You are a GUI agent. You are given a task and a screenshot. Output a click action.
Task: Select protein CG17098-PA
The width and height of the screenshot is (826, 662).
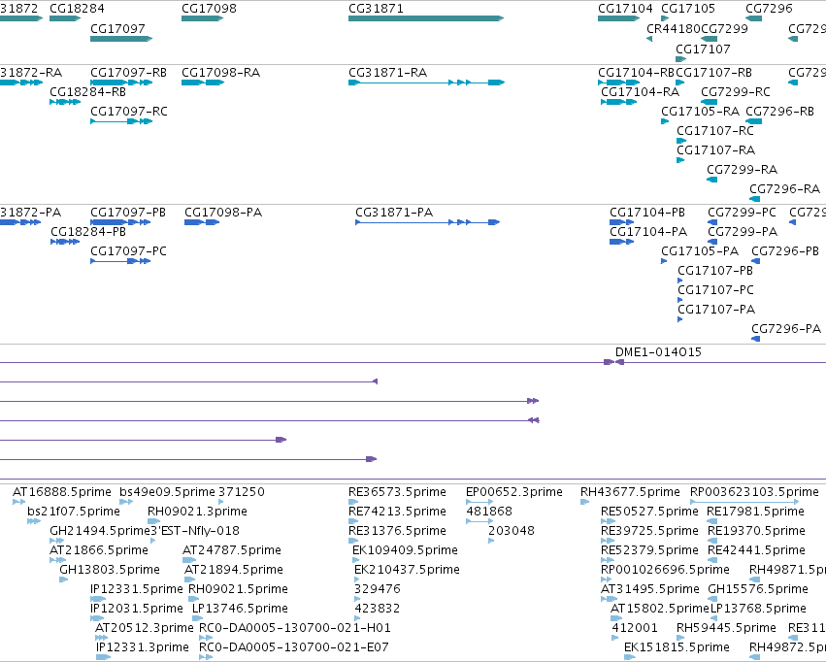pyautogui.click(x=202, y=222)
